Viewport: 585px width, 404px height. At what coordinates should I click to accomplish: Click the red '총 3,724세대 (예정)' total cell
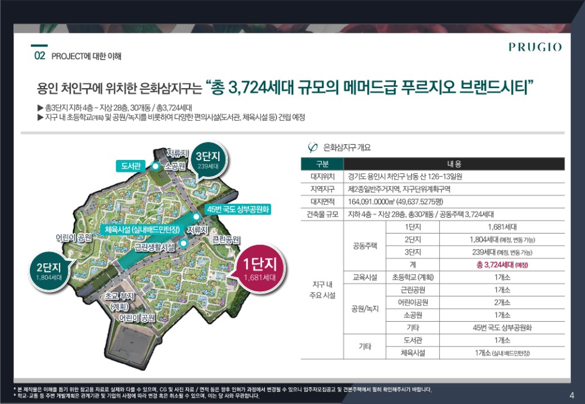pos(502,264)
